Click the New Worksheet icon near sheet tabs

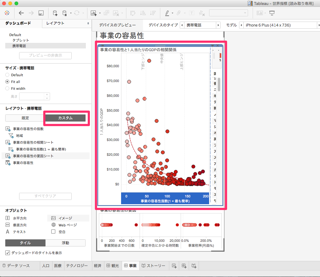tap(174, 266)
